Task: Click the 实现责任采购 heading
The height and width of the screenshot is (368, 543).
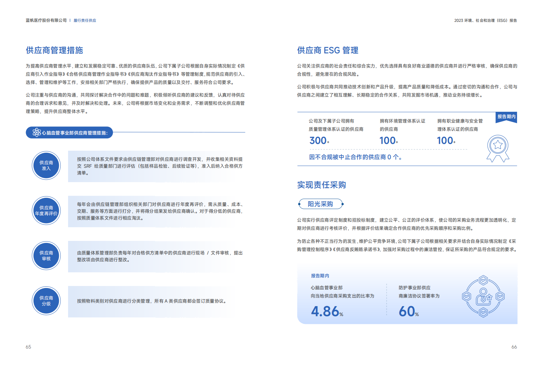Action: point(322,185)
